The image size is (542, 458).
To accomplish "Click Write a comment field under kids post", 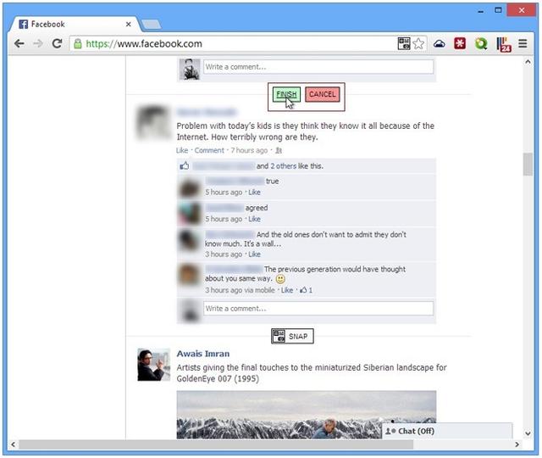I will 318,309.
